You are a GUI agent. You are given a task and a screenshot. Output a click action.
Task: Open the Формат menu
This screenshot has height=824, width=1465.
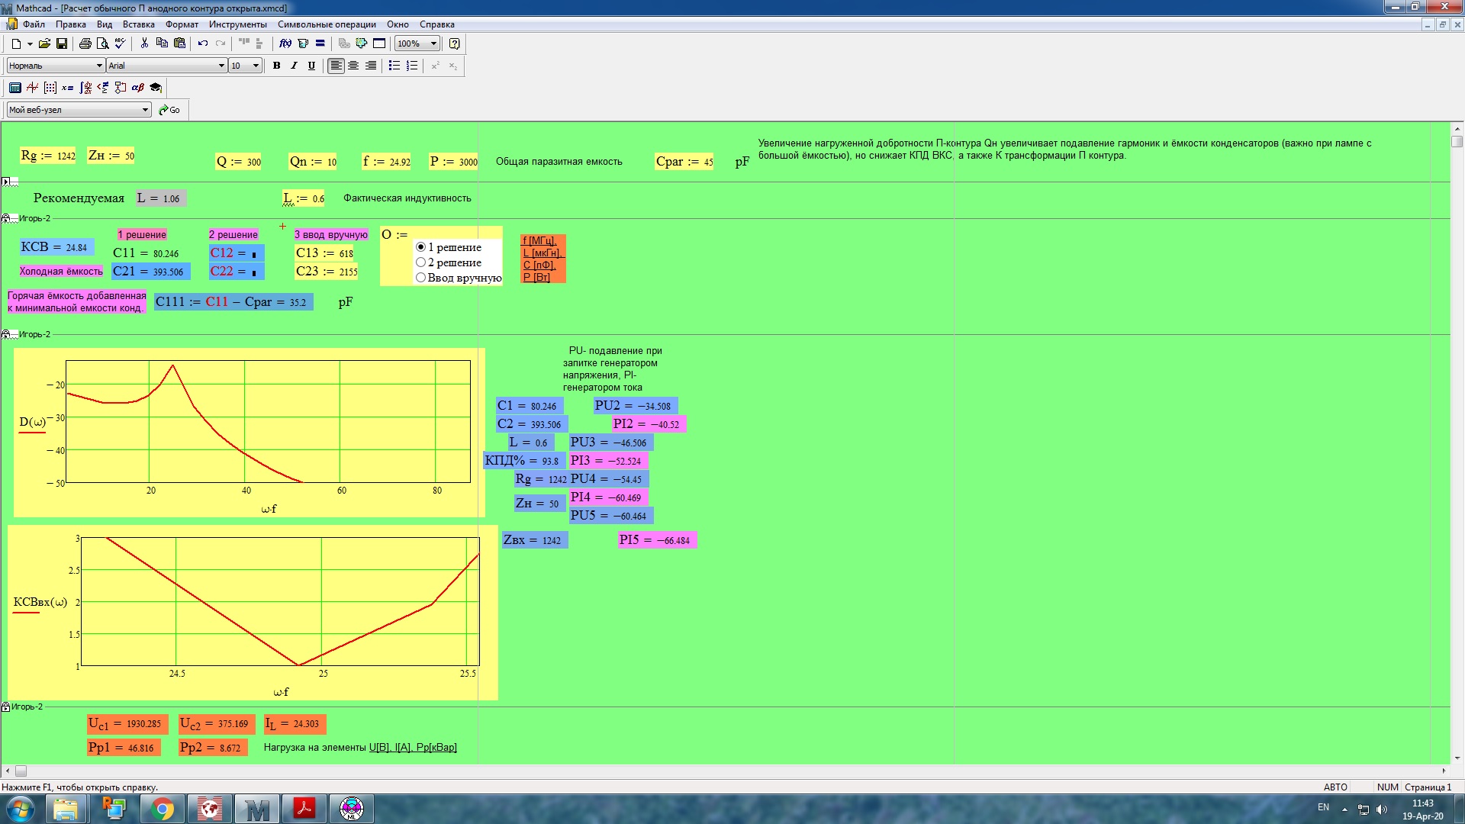[182, 24]
